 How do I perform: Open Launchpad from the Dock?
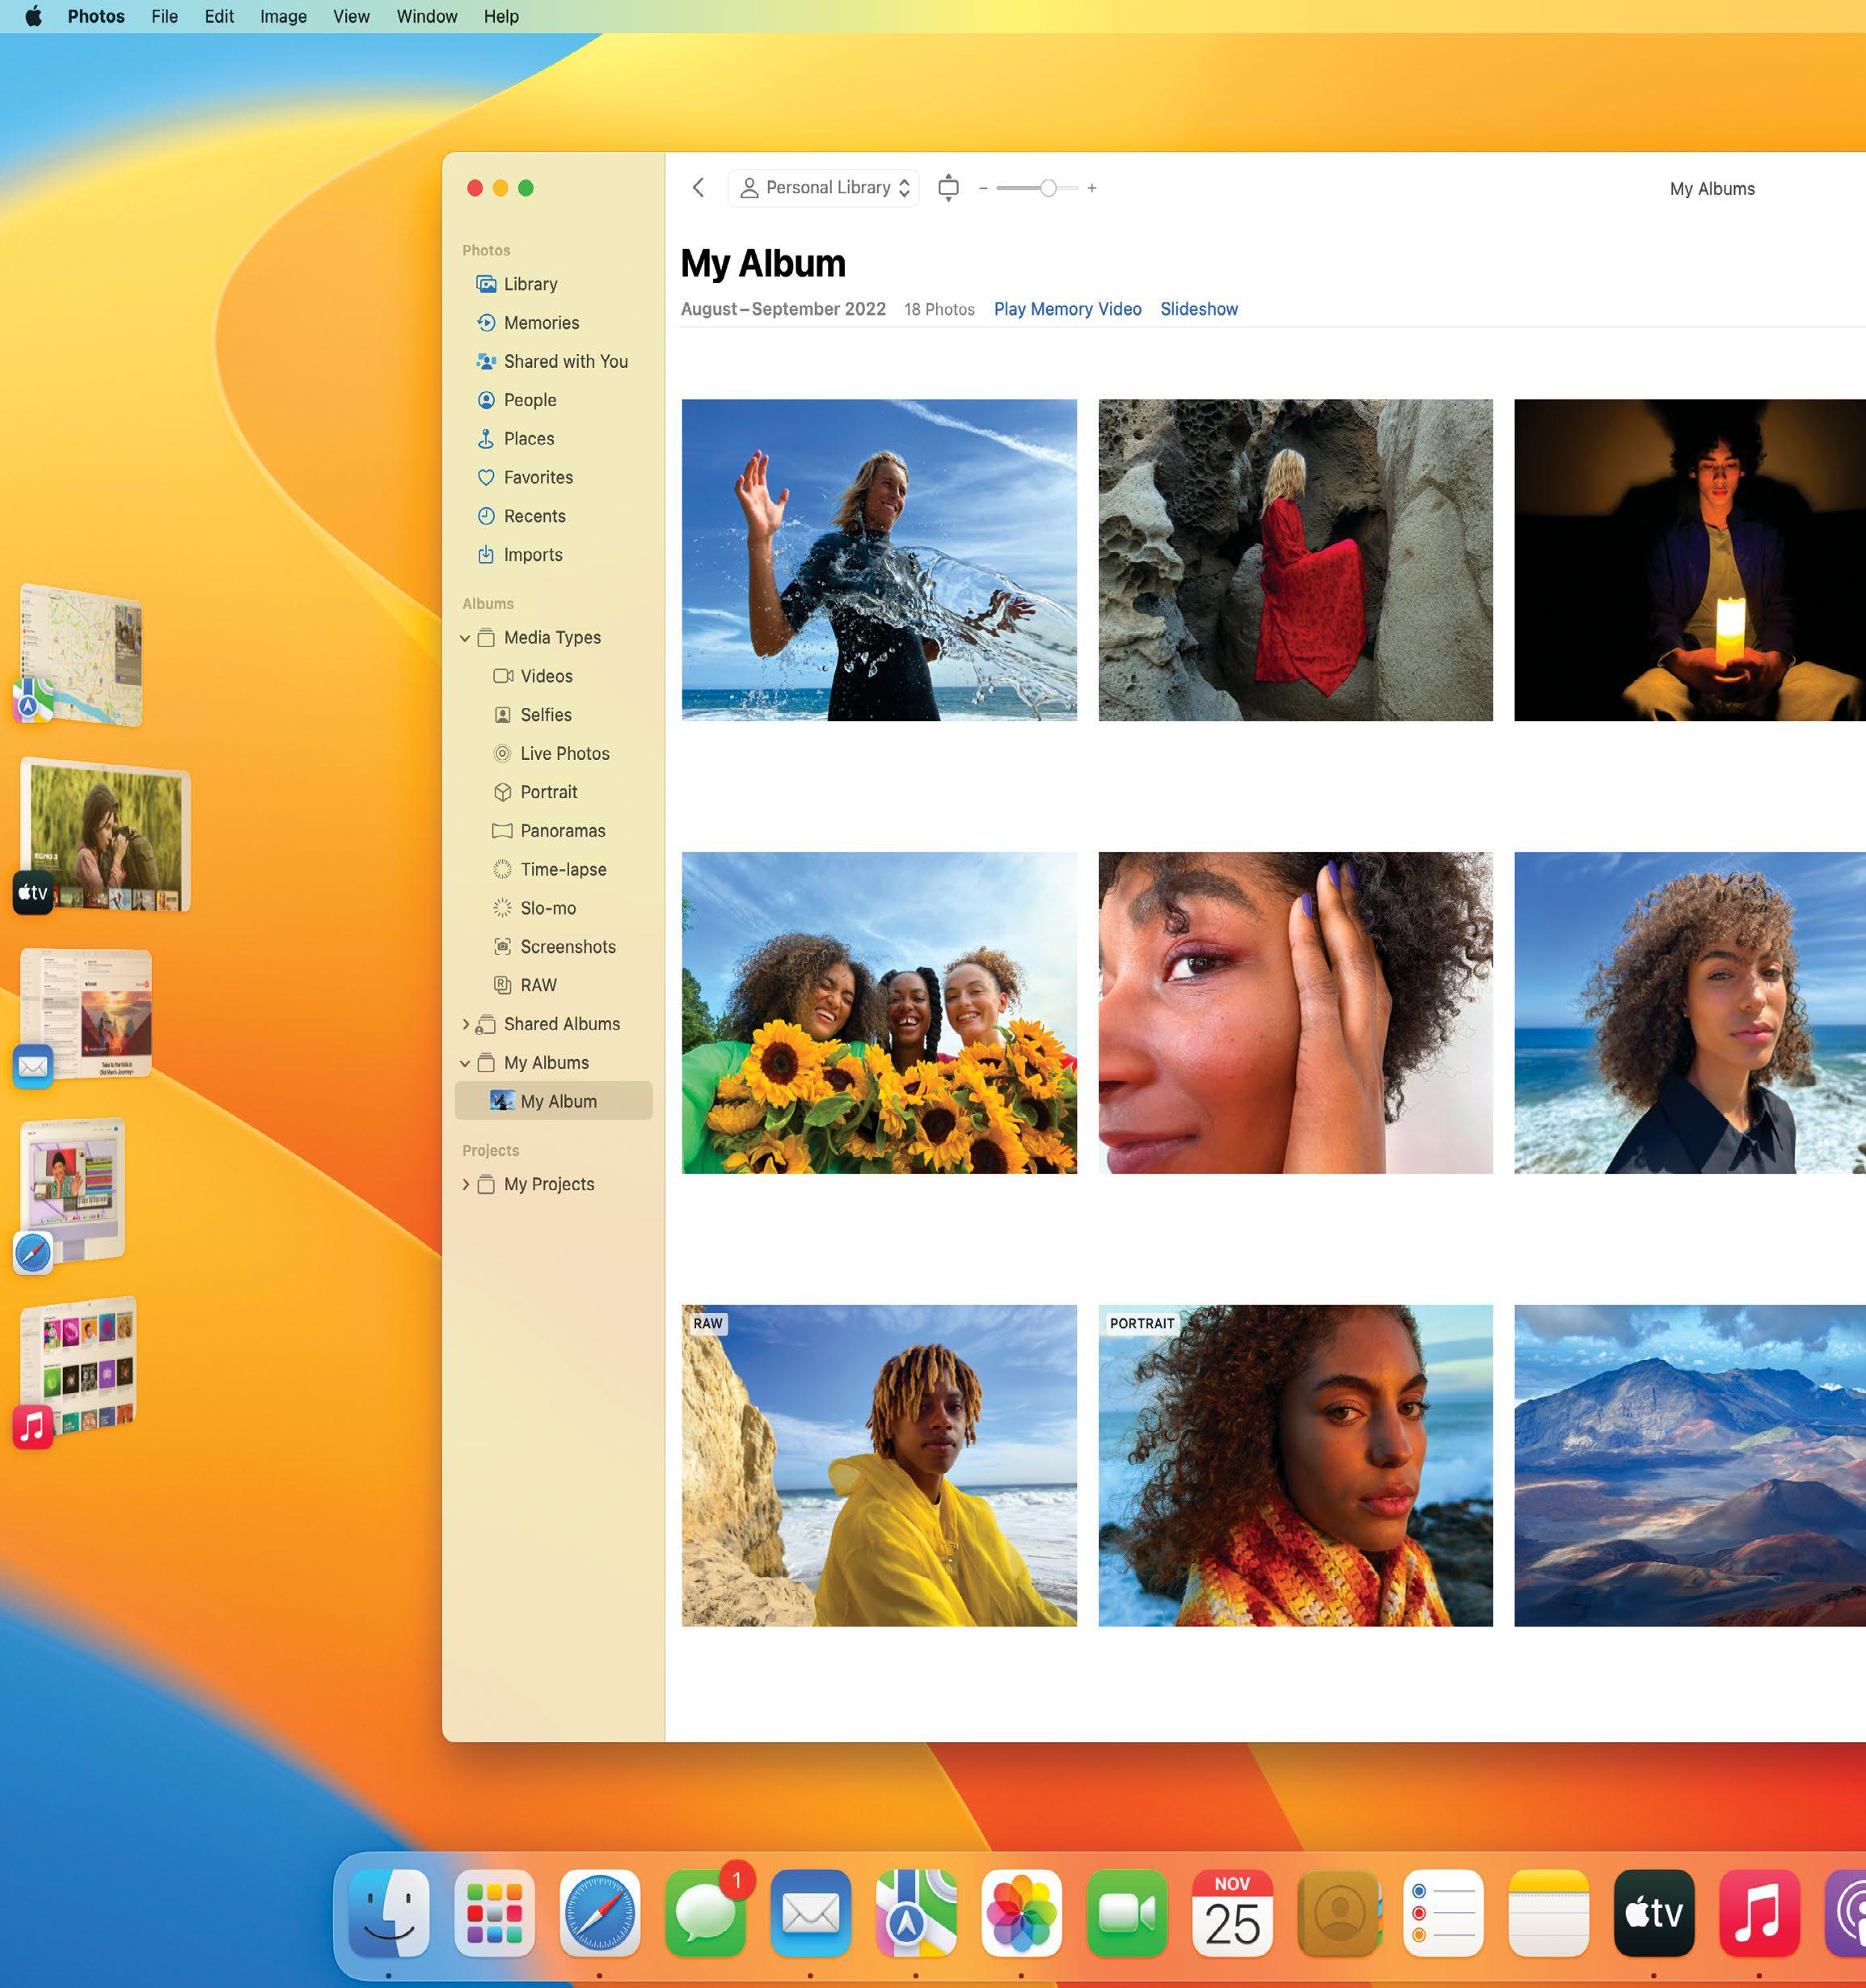[x=495, y=1912]
